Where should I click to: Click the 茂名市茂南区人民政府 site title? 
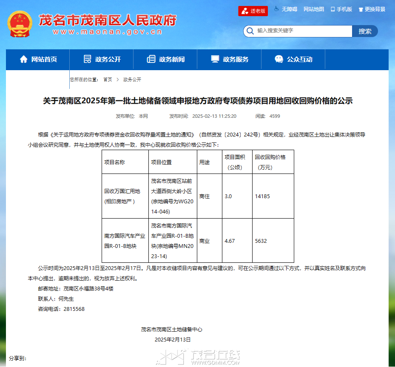click(x=107, y=20)
